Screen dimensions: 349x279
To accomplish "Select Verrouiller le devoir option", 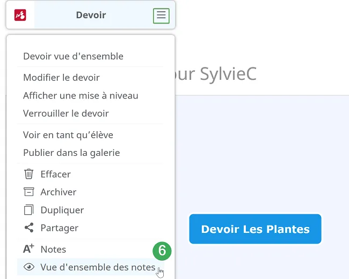I will [66, 114].
